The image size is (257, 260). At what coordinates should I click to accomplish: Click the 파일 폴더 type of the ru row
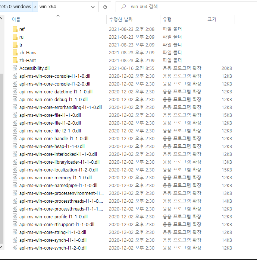(172, 37)
